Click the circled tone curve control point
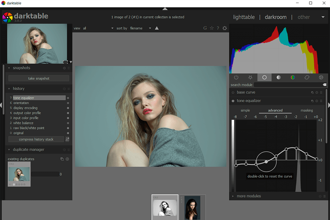 click(x=266, y=162)
